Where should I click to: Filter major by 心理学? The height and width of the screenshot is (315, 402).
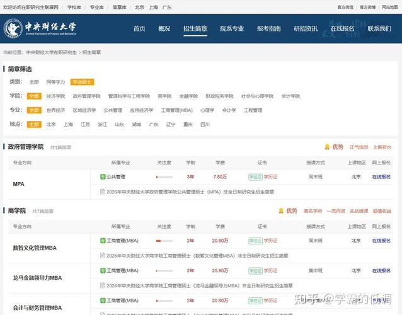(x=207, y=110)
